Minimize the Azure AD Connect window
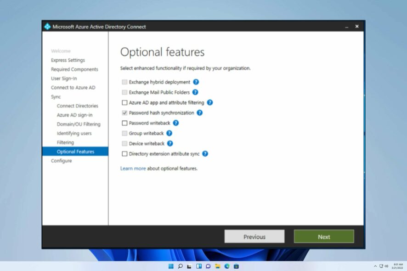Image resolution: width=407 pixels, height=271 pixels. tap(346, 27)
